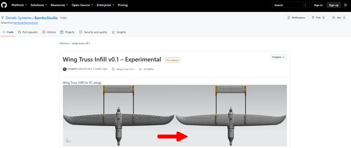The image size is (351, 148).
Task: Expand the Open Source menu
Action: pos(82,5)
